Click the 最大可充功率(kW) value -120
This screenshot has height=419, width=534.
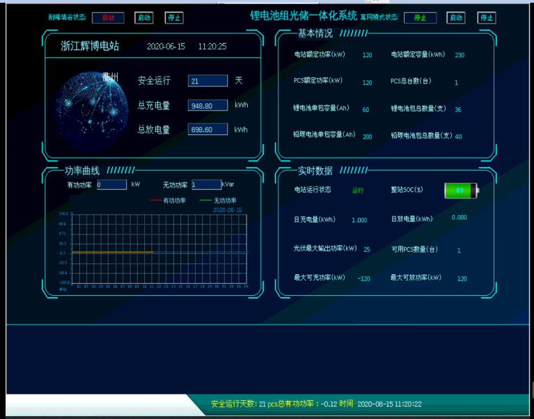click(363, 279)
